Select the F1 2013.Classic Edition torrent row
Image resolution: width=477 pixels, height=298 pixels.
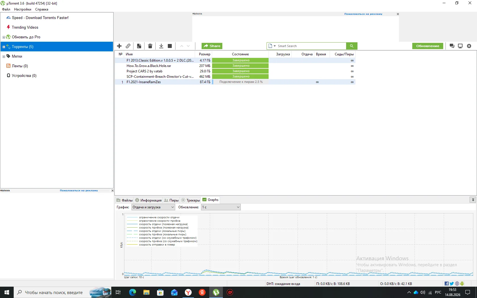[x=235, y=60]
